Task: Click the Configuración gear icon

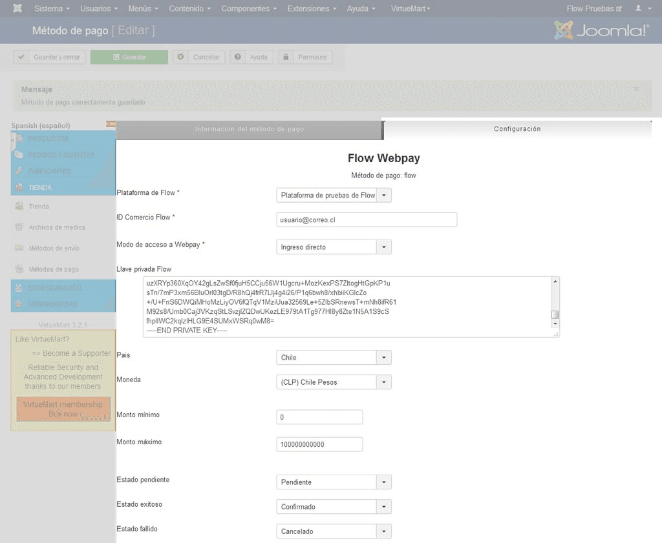Action: (x=19, y=288)
